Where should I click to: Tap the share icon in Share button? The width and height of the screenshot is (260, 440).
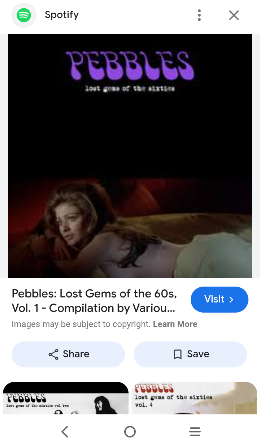(x=53, y=354)
